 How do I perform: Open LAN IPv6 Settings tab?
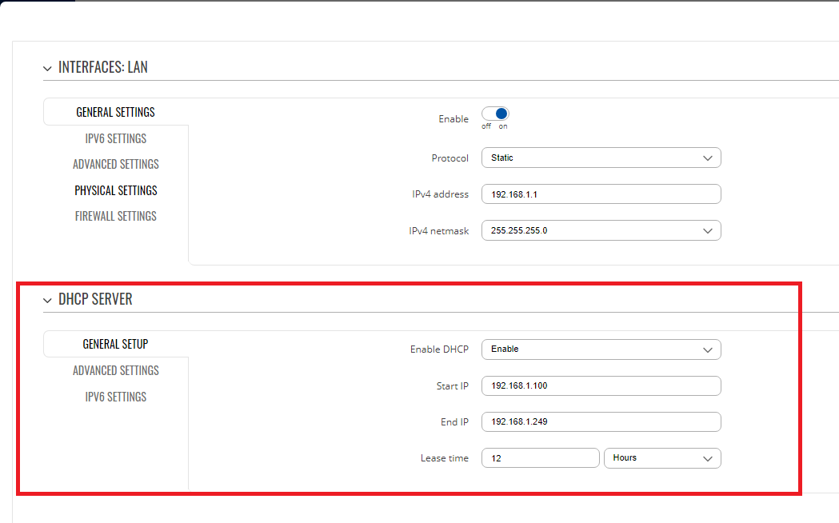(116, 139)
